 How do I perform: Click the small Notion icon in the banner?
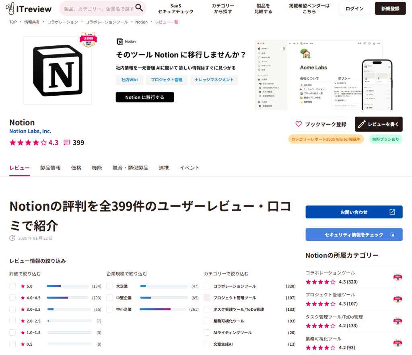120,41
